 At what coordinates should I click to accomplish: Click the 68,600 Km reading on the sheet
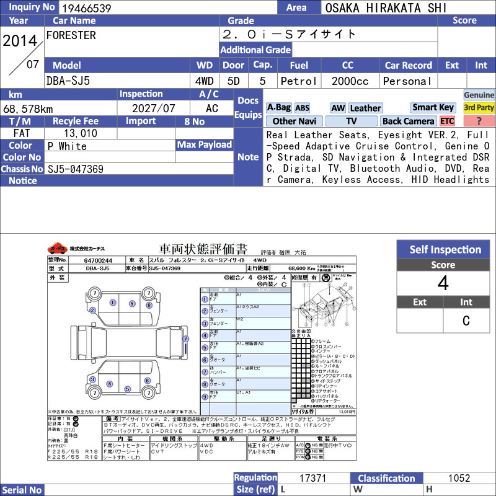click(x=301, y=268)
